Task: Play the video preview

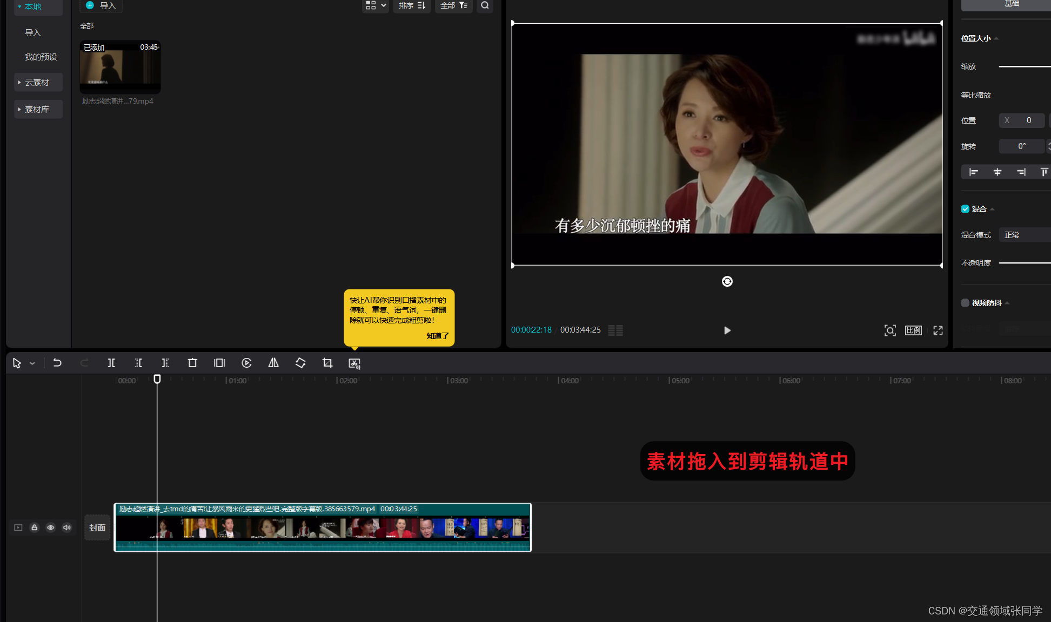Action: point(727,330)
